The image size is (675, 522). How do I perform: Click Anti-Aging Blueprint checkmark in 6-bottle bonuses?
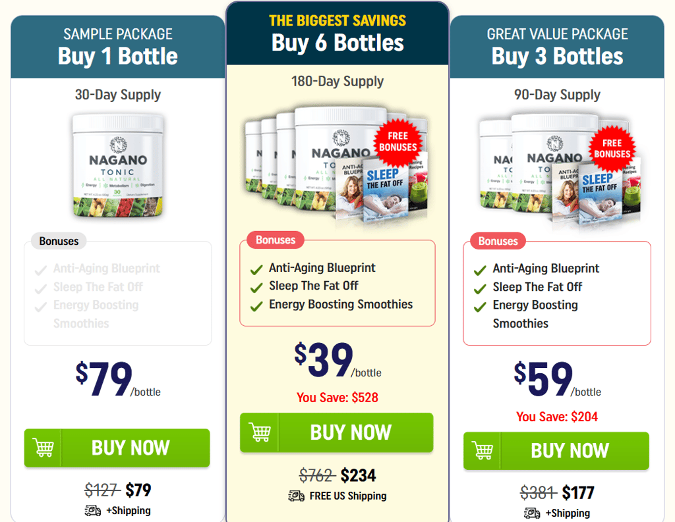coord(256,270)
